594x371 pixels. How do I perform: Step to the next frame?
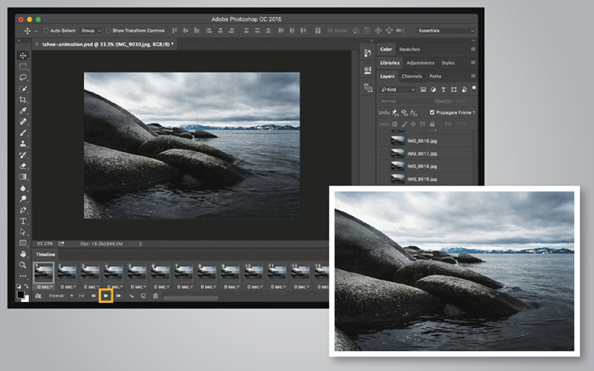pos(119,295)
